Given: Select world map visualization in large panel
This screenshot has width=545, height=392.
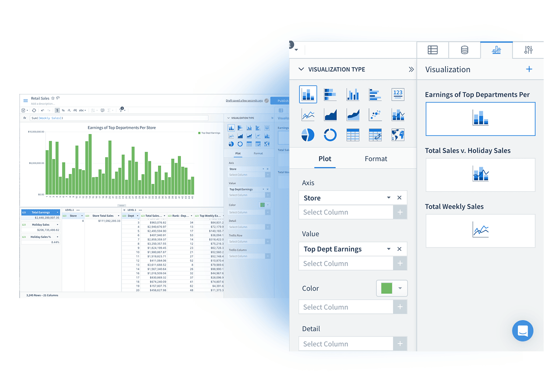Looking at the screenshot, I should 398,135.
